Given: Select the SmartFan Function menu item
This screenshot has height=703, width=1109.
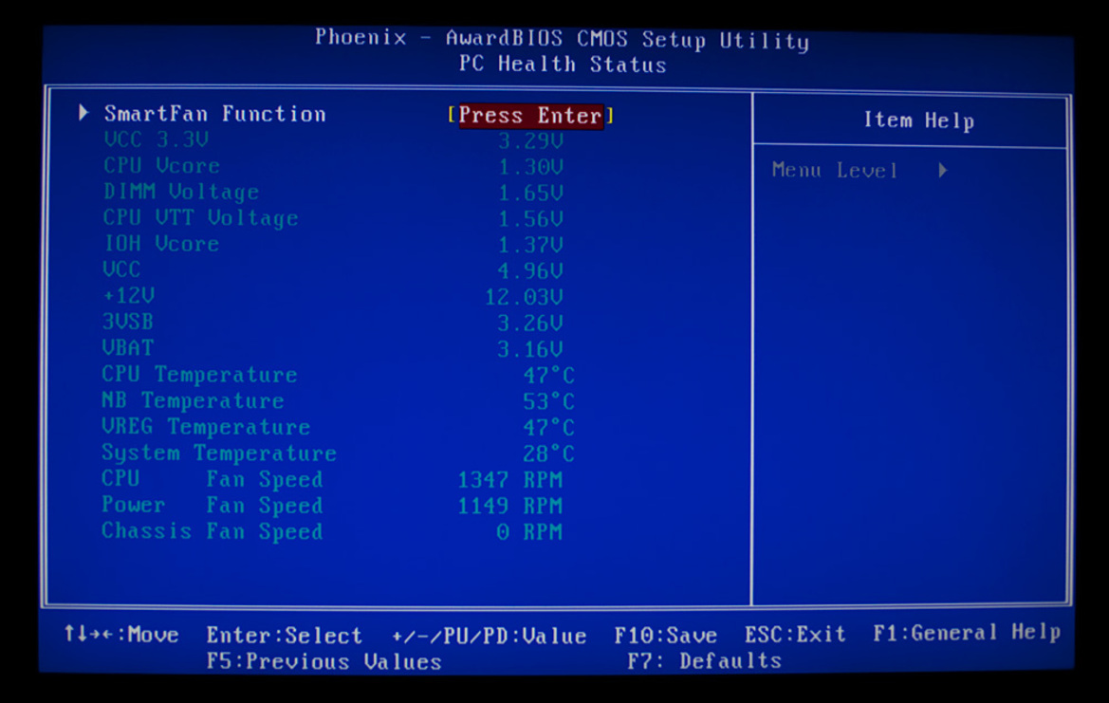Looking at the screenshot, I should (215, 114).
